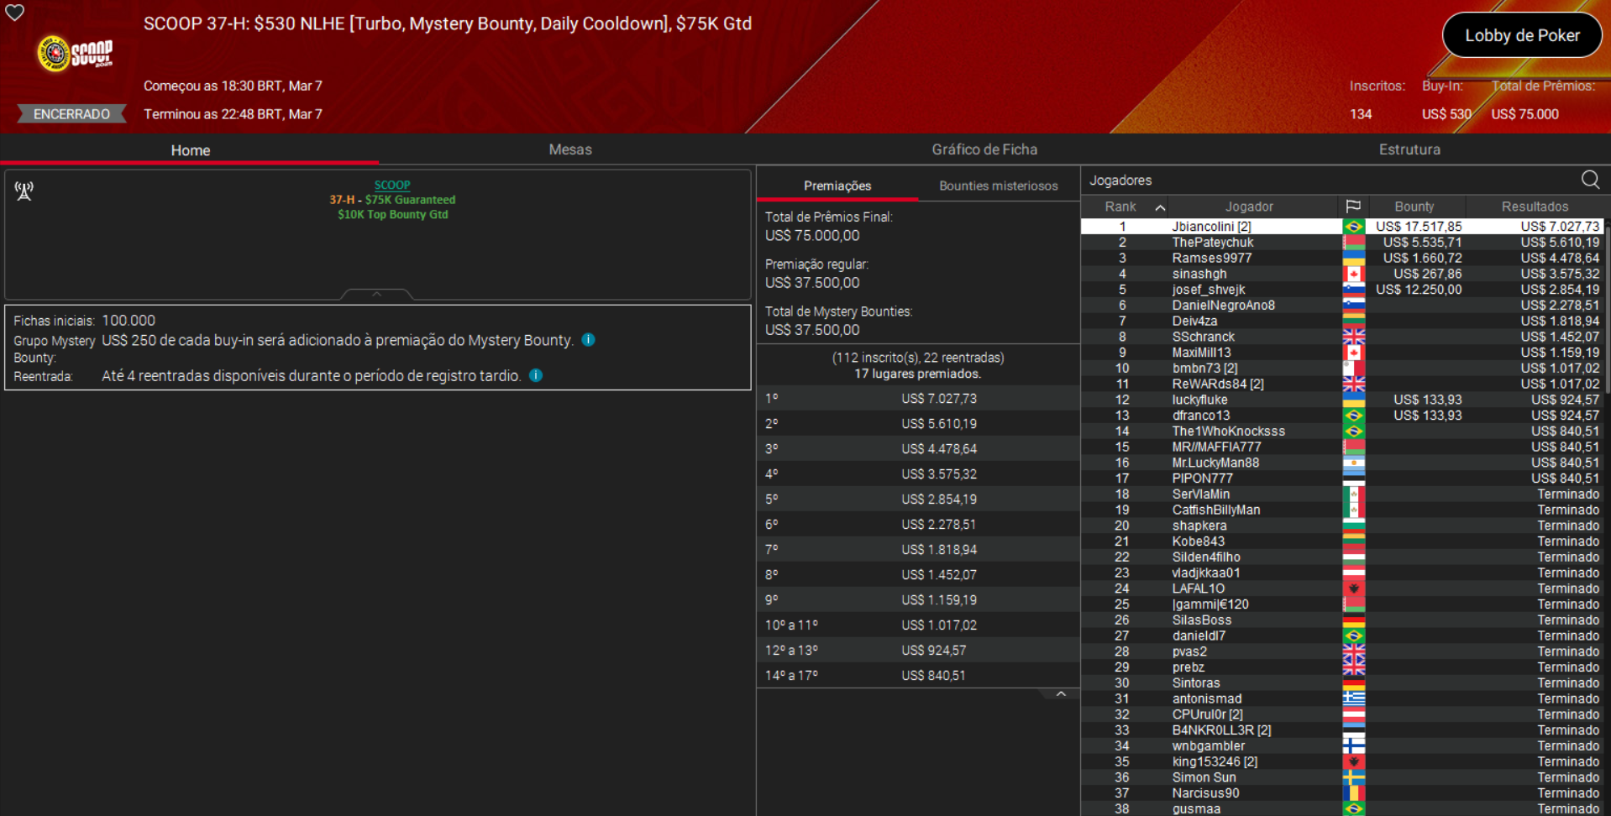Select the Premiações tab
Screen dimensions: 1611x816
click(x=837, y=186)
